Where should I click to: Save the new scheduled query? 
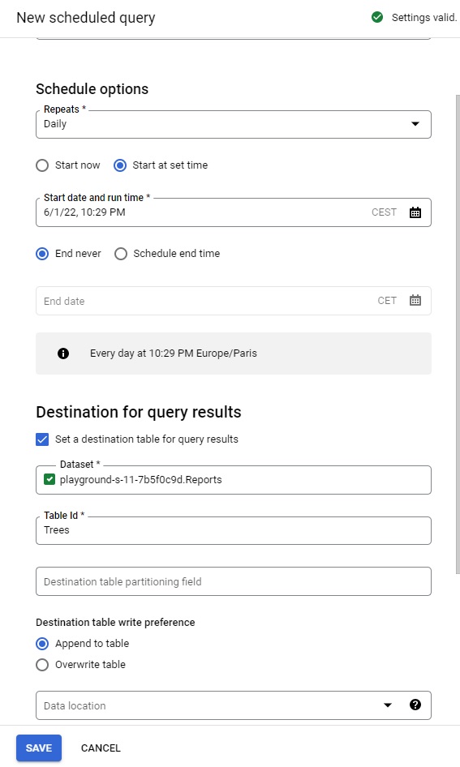(39, 748)
